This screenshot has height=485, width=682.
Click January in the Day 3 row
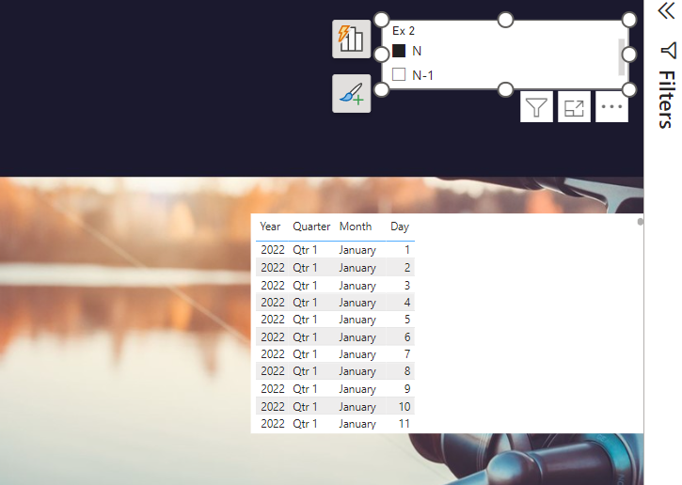pyautogui.click(x=357, y=286)
